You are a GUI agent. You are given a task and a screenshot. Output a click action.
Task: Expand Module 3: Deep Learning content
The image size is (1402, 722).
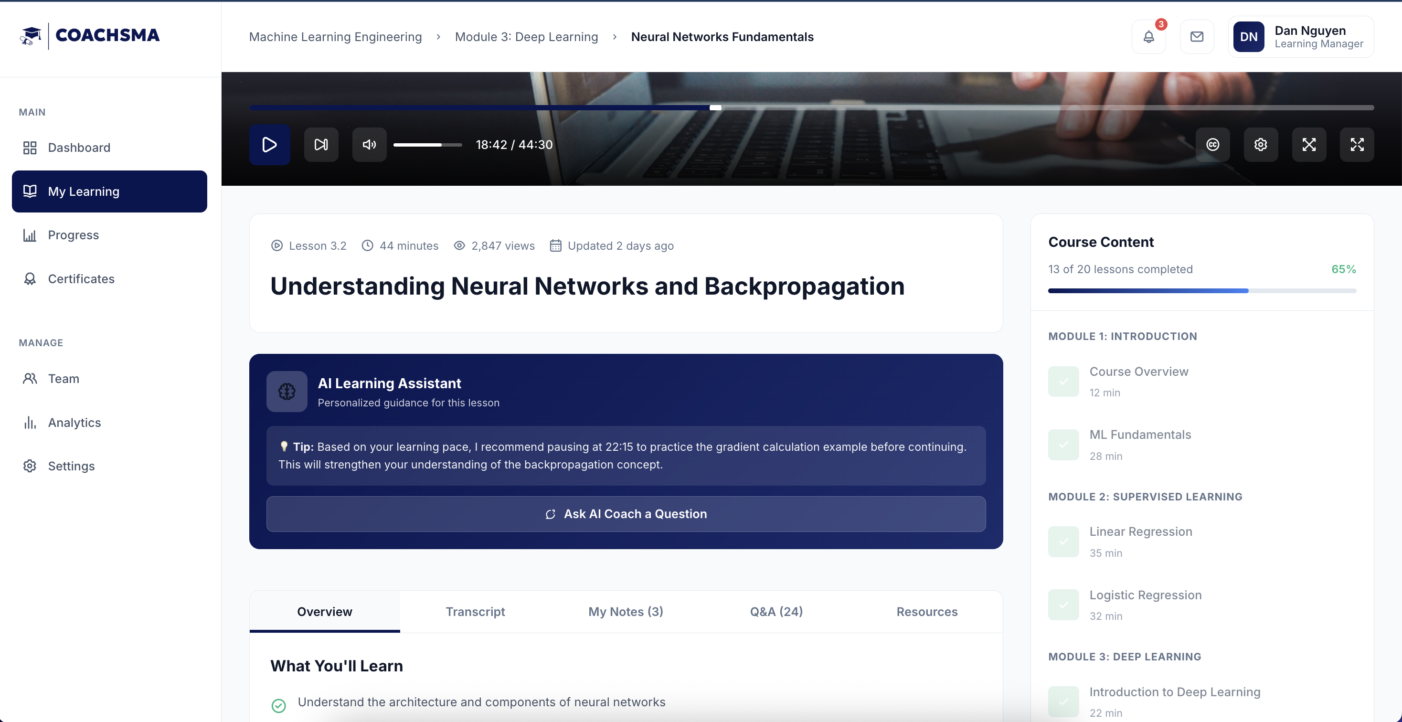tap(1126, 656)
